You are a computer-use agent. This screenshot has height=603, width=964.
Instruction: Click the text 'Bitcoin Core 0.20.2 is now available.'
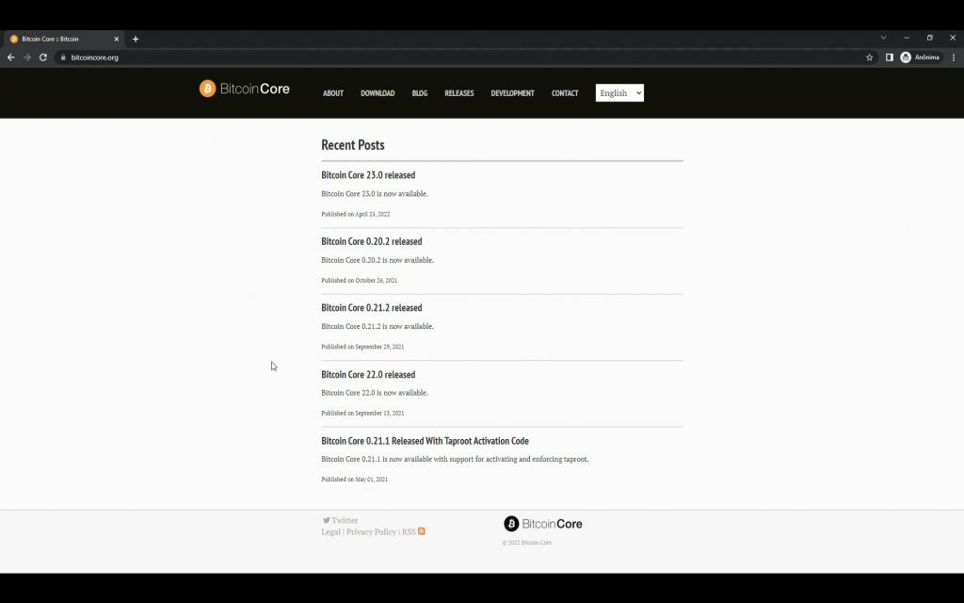tap(378, 260)
